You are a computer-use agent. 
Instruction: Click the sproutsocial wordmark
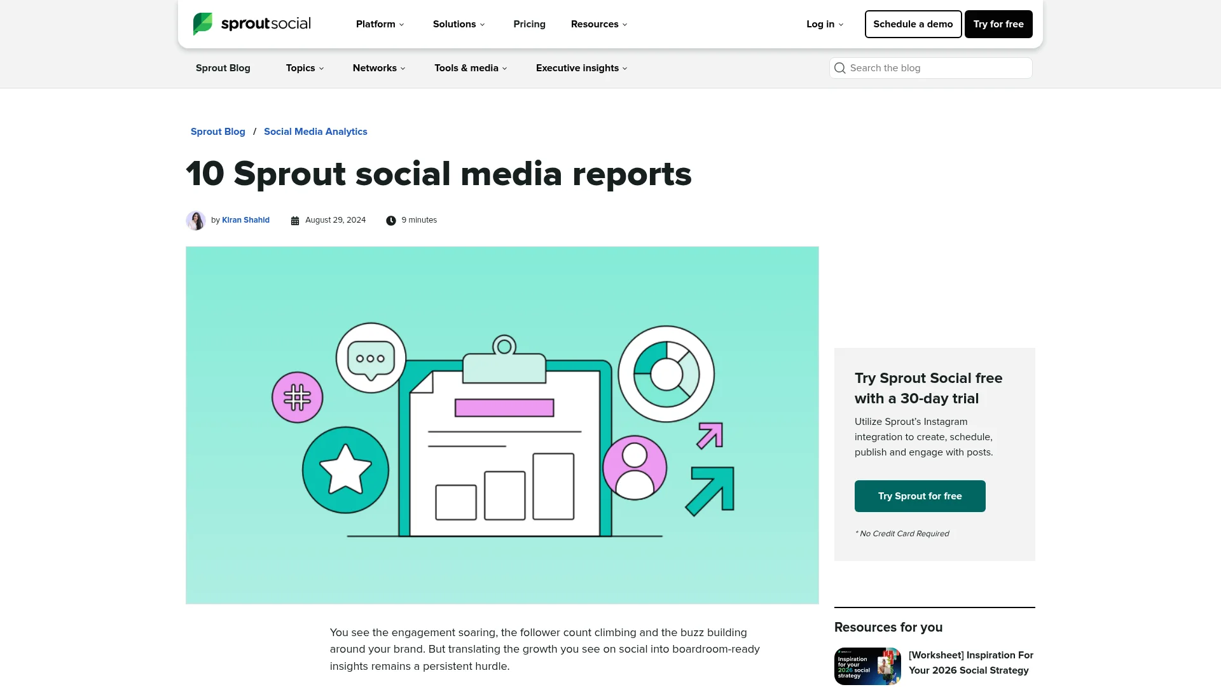(x=266, y=24)
